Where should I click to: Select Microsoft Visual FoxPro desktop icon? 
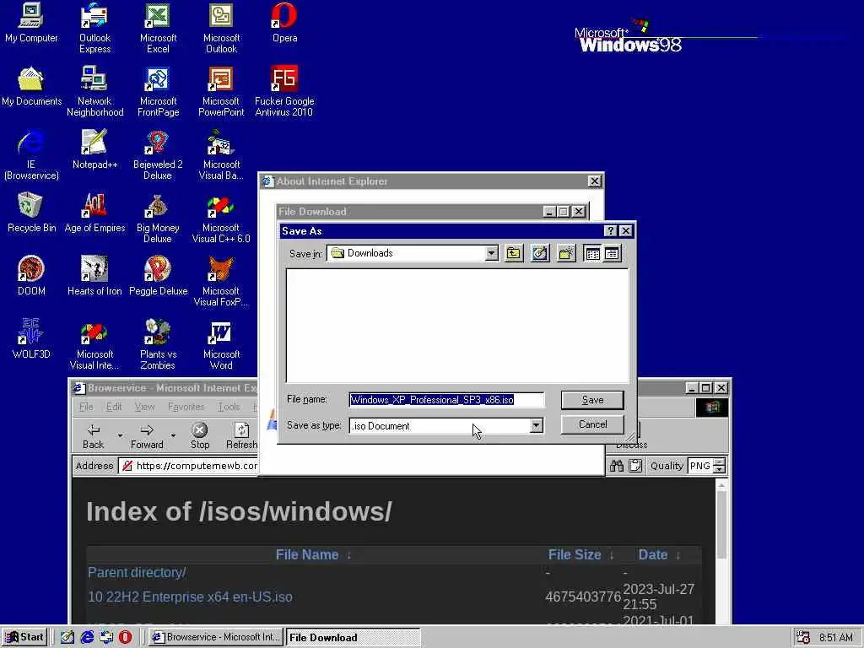222,281
